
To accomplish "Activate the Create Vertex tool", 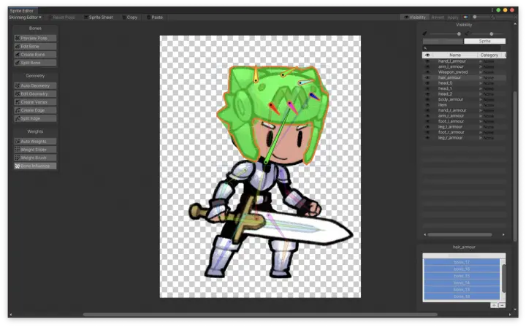I will point(35,102).
